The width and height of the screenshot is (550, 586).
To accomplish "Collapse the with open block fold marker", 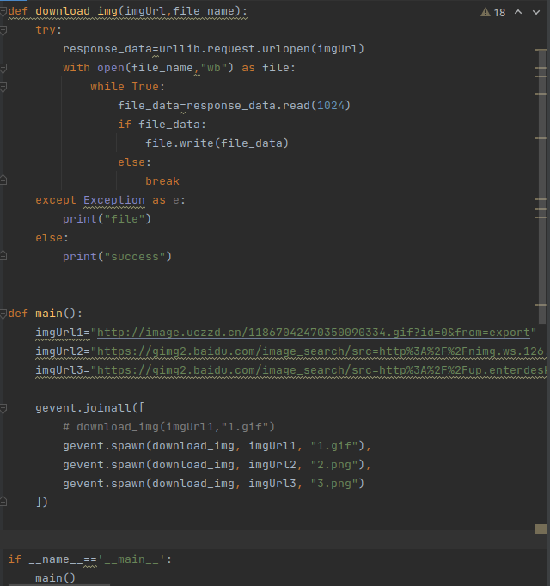I will tap(3, 68).
